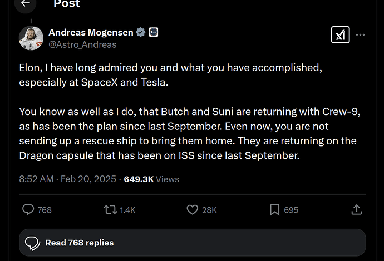The height and width of the screenshot is (261, 384).
Task: Open the @Astro_Andreas handle link
Action: (82, 44)
